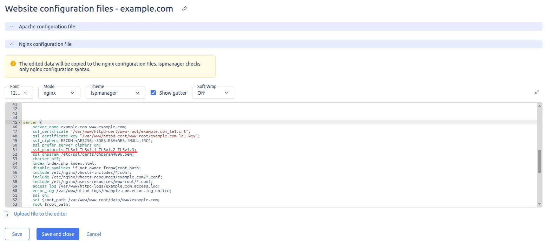Fold server block at line 45

point(19,122)
